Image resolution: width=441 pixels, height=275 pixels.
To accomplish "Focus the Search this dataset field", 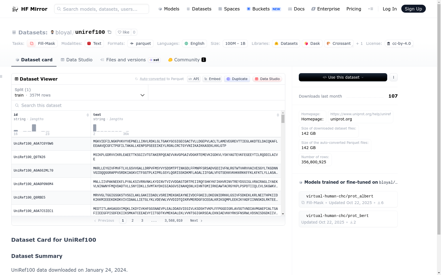I will coord(148,105).
